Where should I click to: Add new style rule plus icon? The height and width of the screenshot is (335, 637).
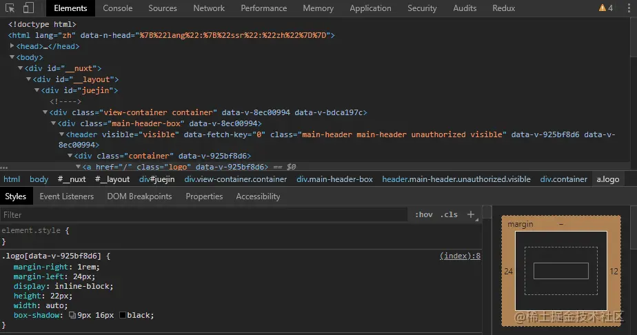tap(471, 214)
